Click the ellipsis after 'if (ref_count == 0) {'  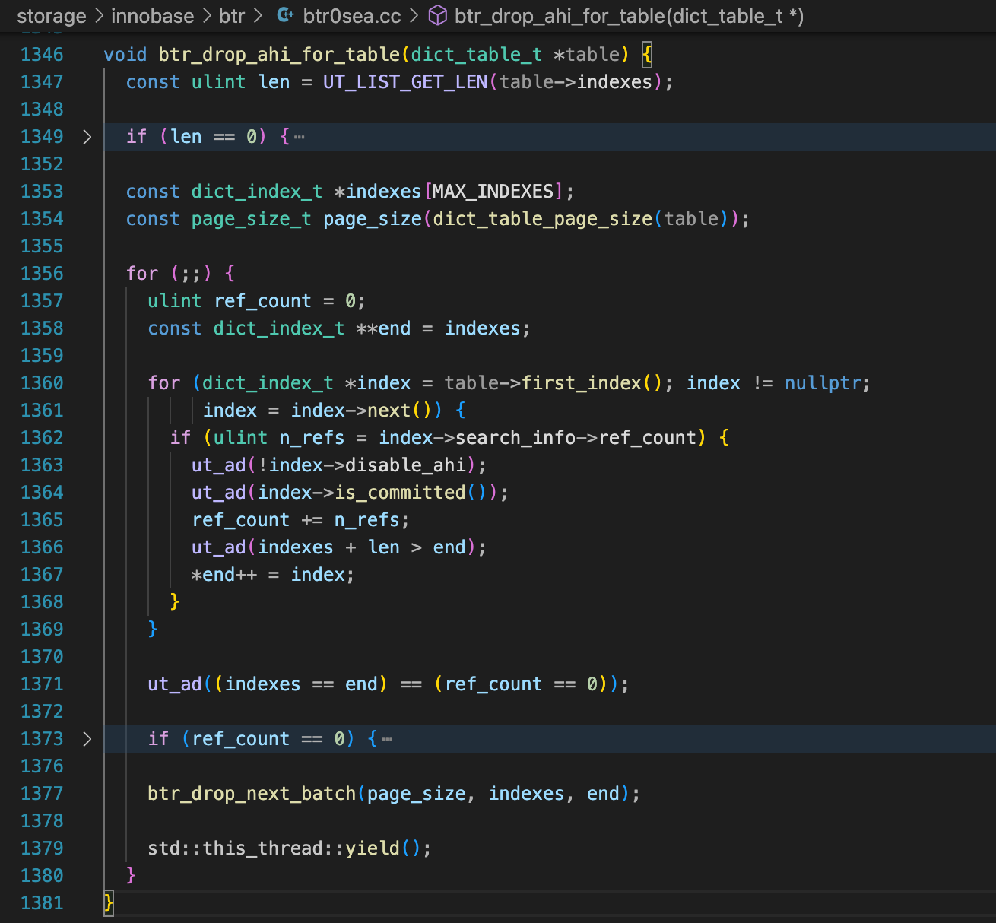pos(387,740)
